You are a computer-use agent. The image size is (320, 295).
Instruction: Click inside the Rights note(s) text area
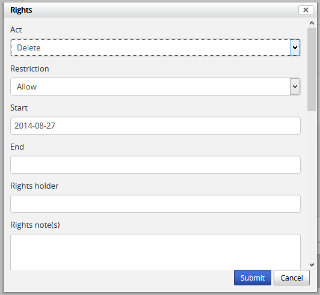click(155, 252)
